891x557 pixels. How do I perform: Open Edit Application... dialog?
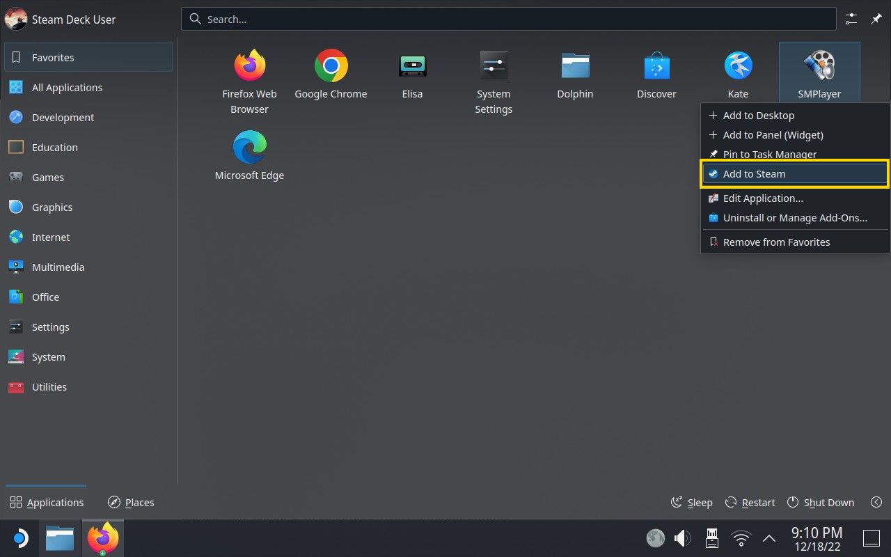pyautogui.click(x=796, y=198)
